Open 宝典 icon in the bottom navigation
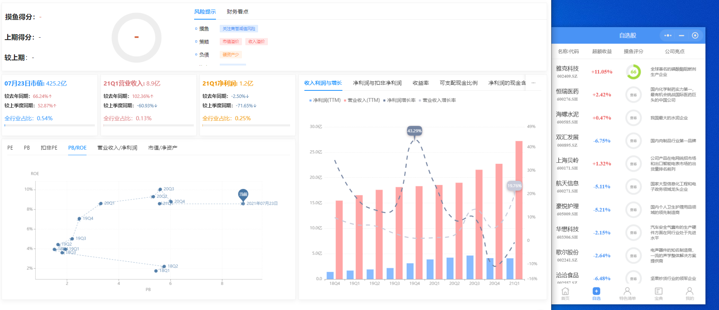Image resolution: width=719 pixels, height=310 pixels. 658,294
